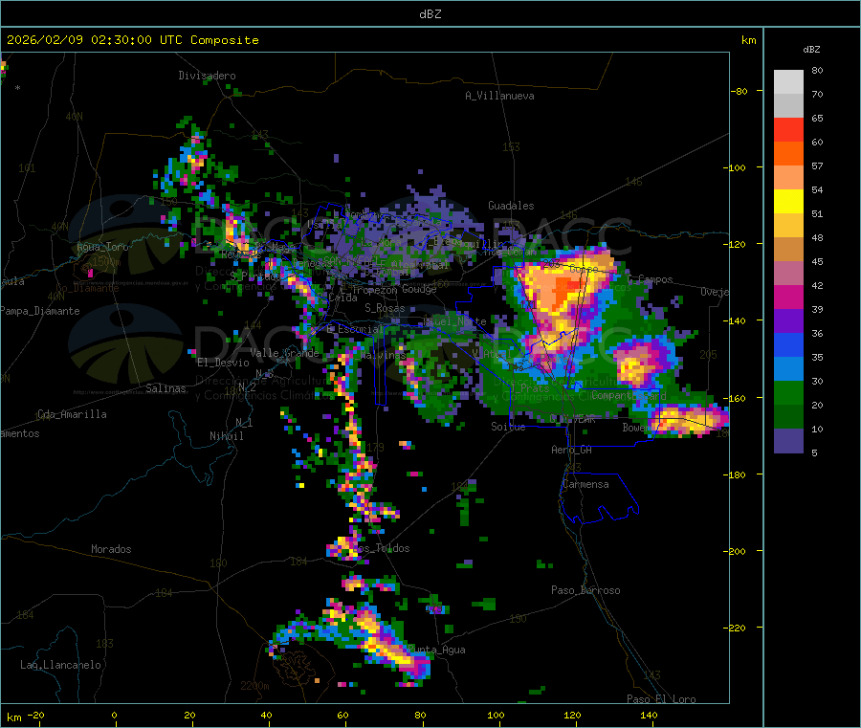Click the 'Bowen' map label
Image resolution: width=861 pixels, height=728 pixels.
pyautogui.click(x=636, y=427)
